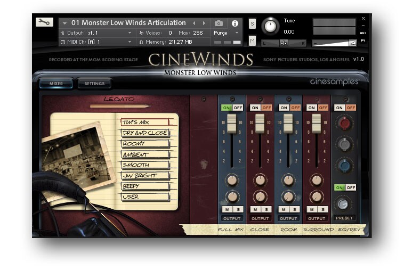This screenshot has width=404, height=270.
Task: Turn on the Close mic channel
Action: click(255, 108)
